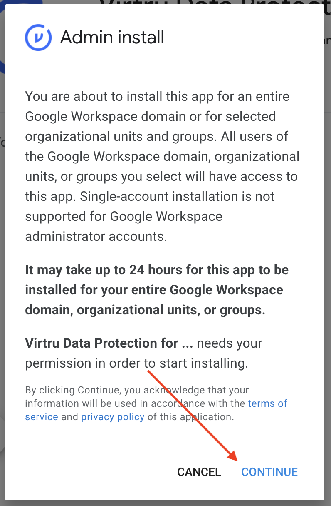This screenshot has height=506, width=331.
Task: Select the bolded 24-hour installation notice
Action: 157,290
